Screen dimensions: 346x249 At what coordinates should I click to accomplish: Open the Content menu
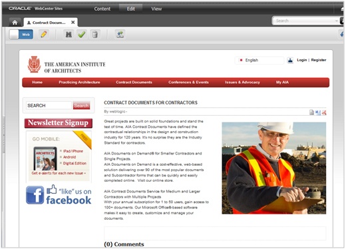[102, 9]
